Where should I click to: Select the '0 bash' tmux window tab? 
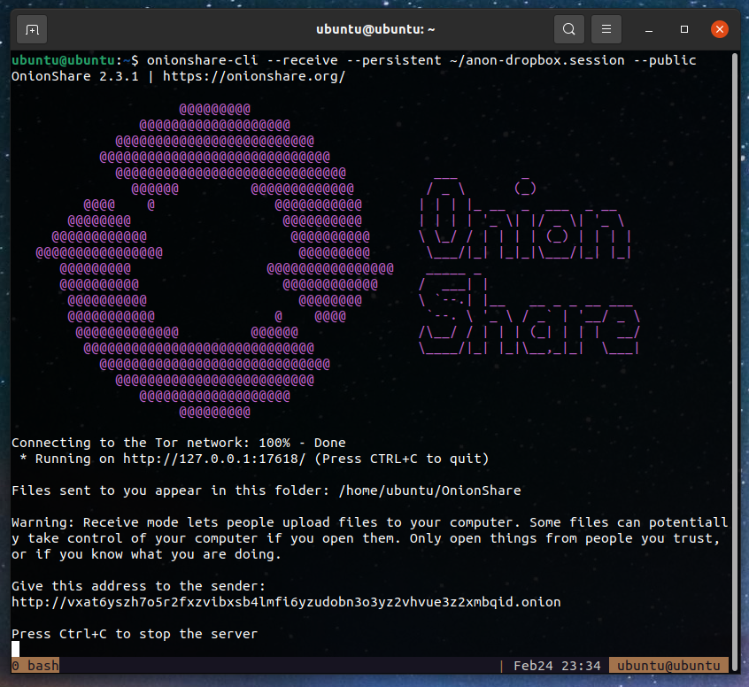point(35,666)
